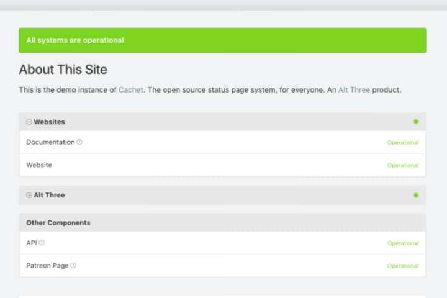
Task: Click the Alt Three group green status dot
Action: click(x=416, y=196)
